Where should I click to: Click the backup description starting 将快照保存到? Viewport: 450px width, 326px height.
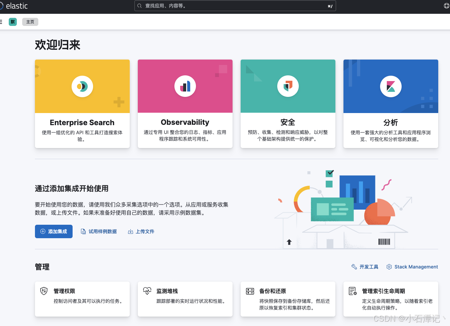(295, 304)
